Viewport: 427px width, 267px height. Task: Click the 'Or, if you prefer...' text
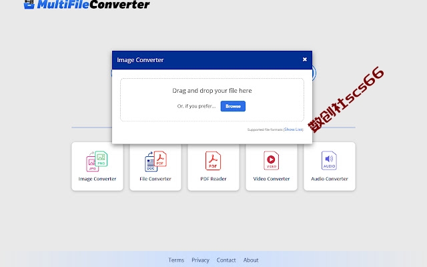196,106
